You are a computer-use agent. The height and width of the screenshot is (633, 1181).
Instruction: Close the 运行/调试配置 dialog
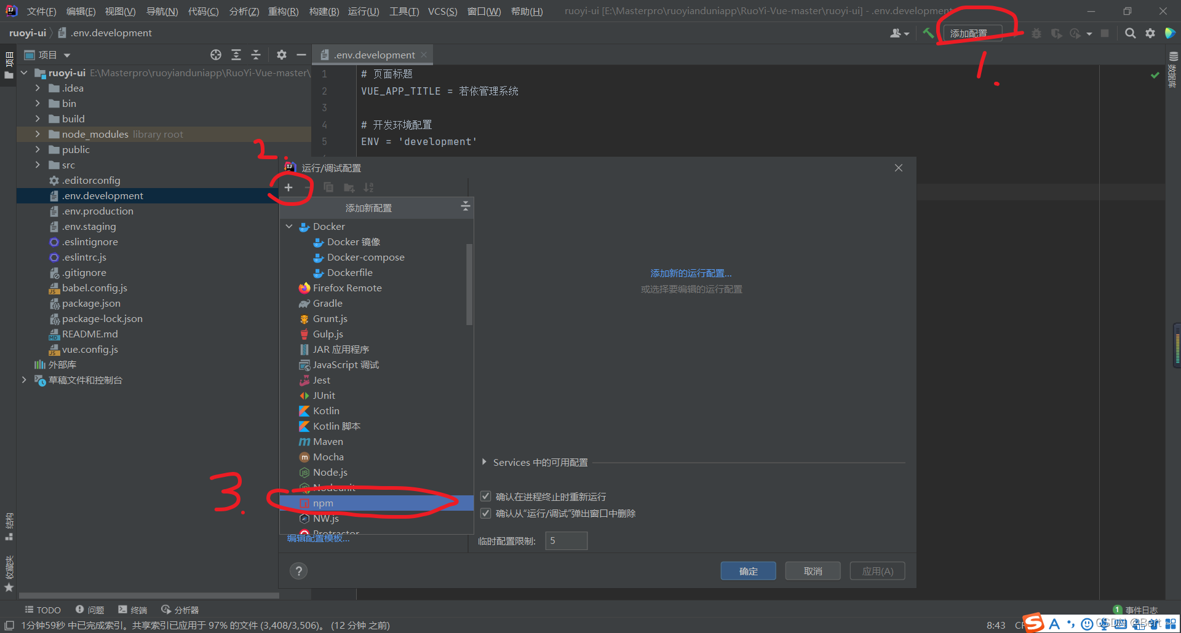point(898,168)
